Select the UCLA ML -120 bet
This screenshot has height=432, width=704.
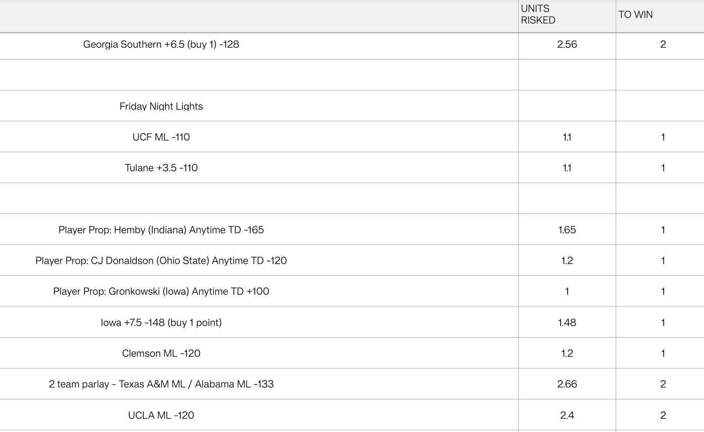pyautogui.click(x=161, y=415)
